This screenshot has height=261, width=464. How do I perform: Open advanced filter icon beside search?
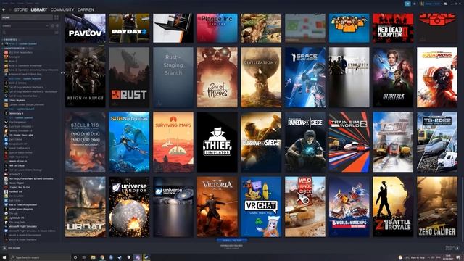tap(57, 33)
